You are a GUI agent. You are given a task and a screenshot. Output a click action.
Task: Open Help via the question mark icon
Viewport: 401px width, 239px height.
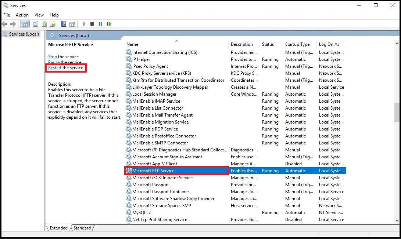coord(64,24)
